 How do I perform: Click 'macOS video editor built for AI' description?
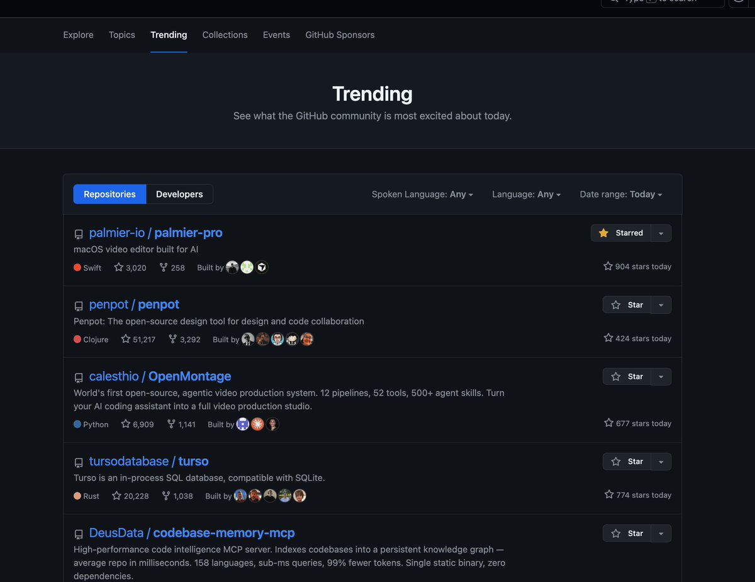[136, 249]
